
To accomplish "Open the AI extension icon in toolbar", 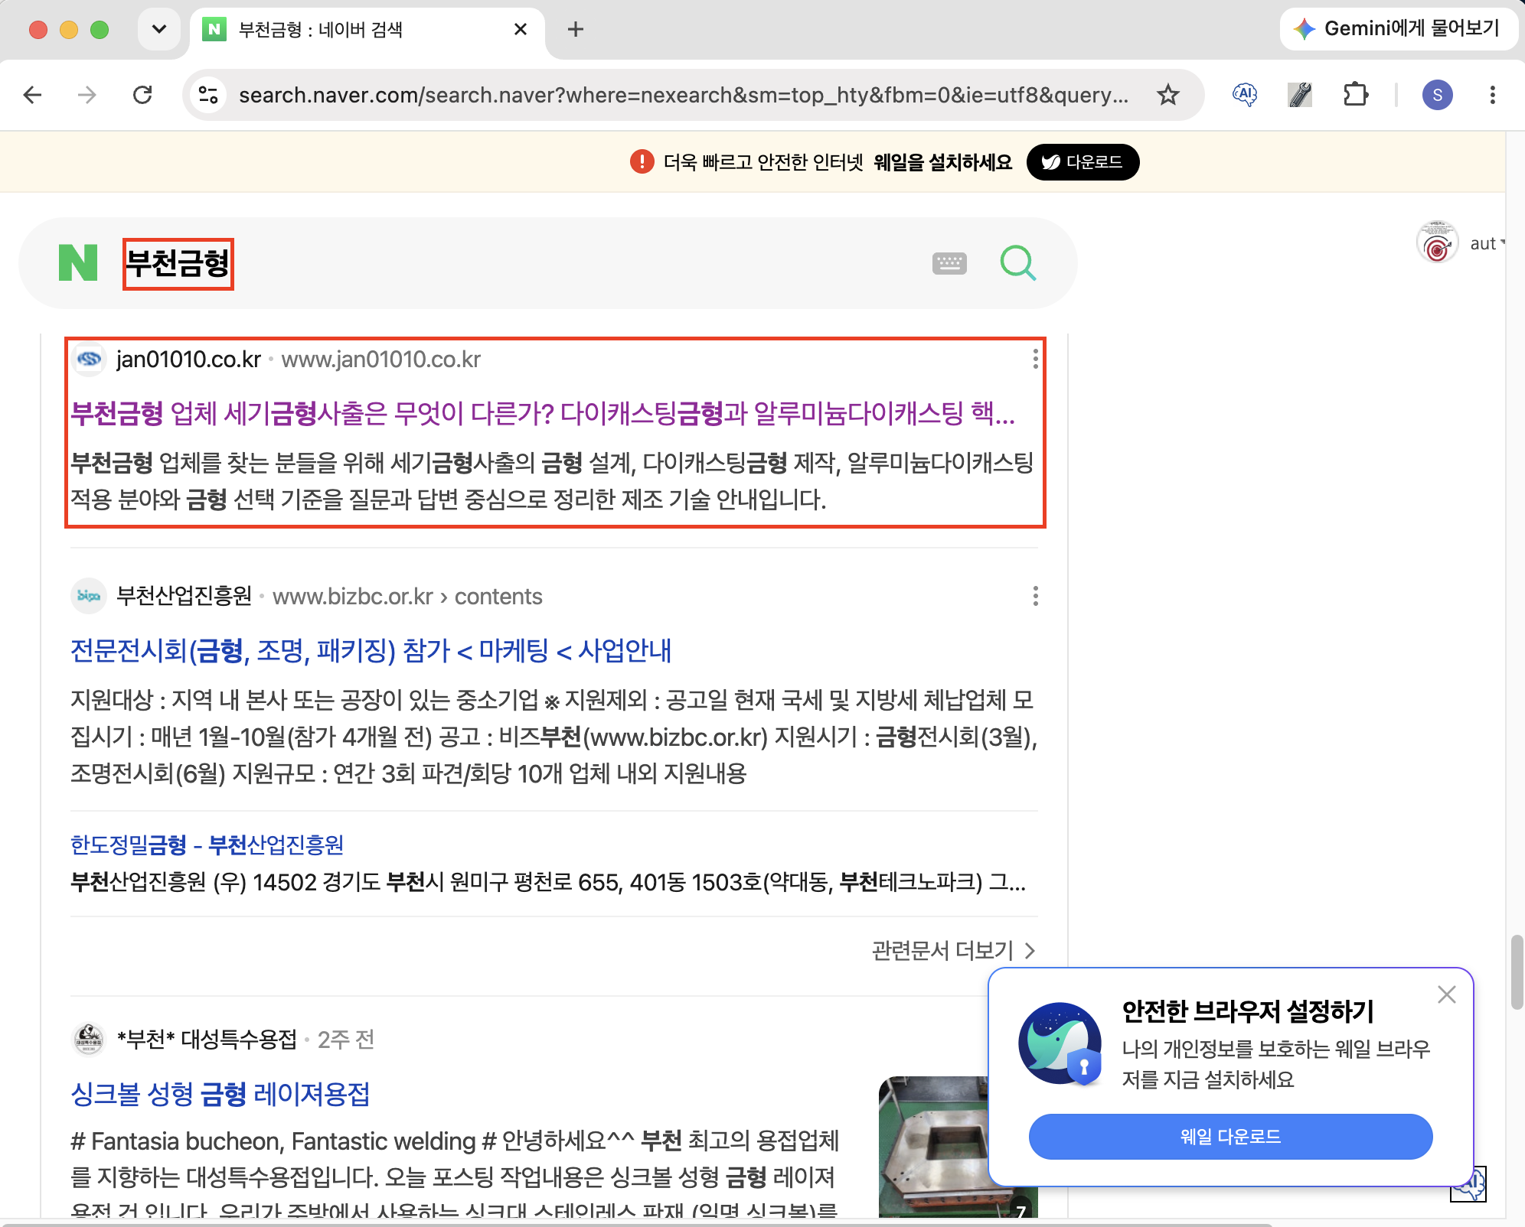I will tap(1245, 95).
